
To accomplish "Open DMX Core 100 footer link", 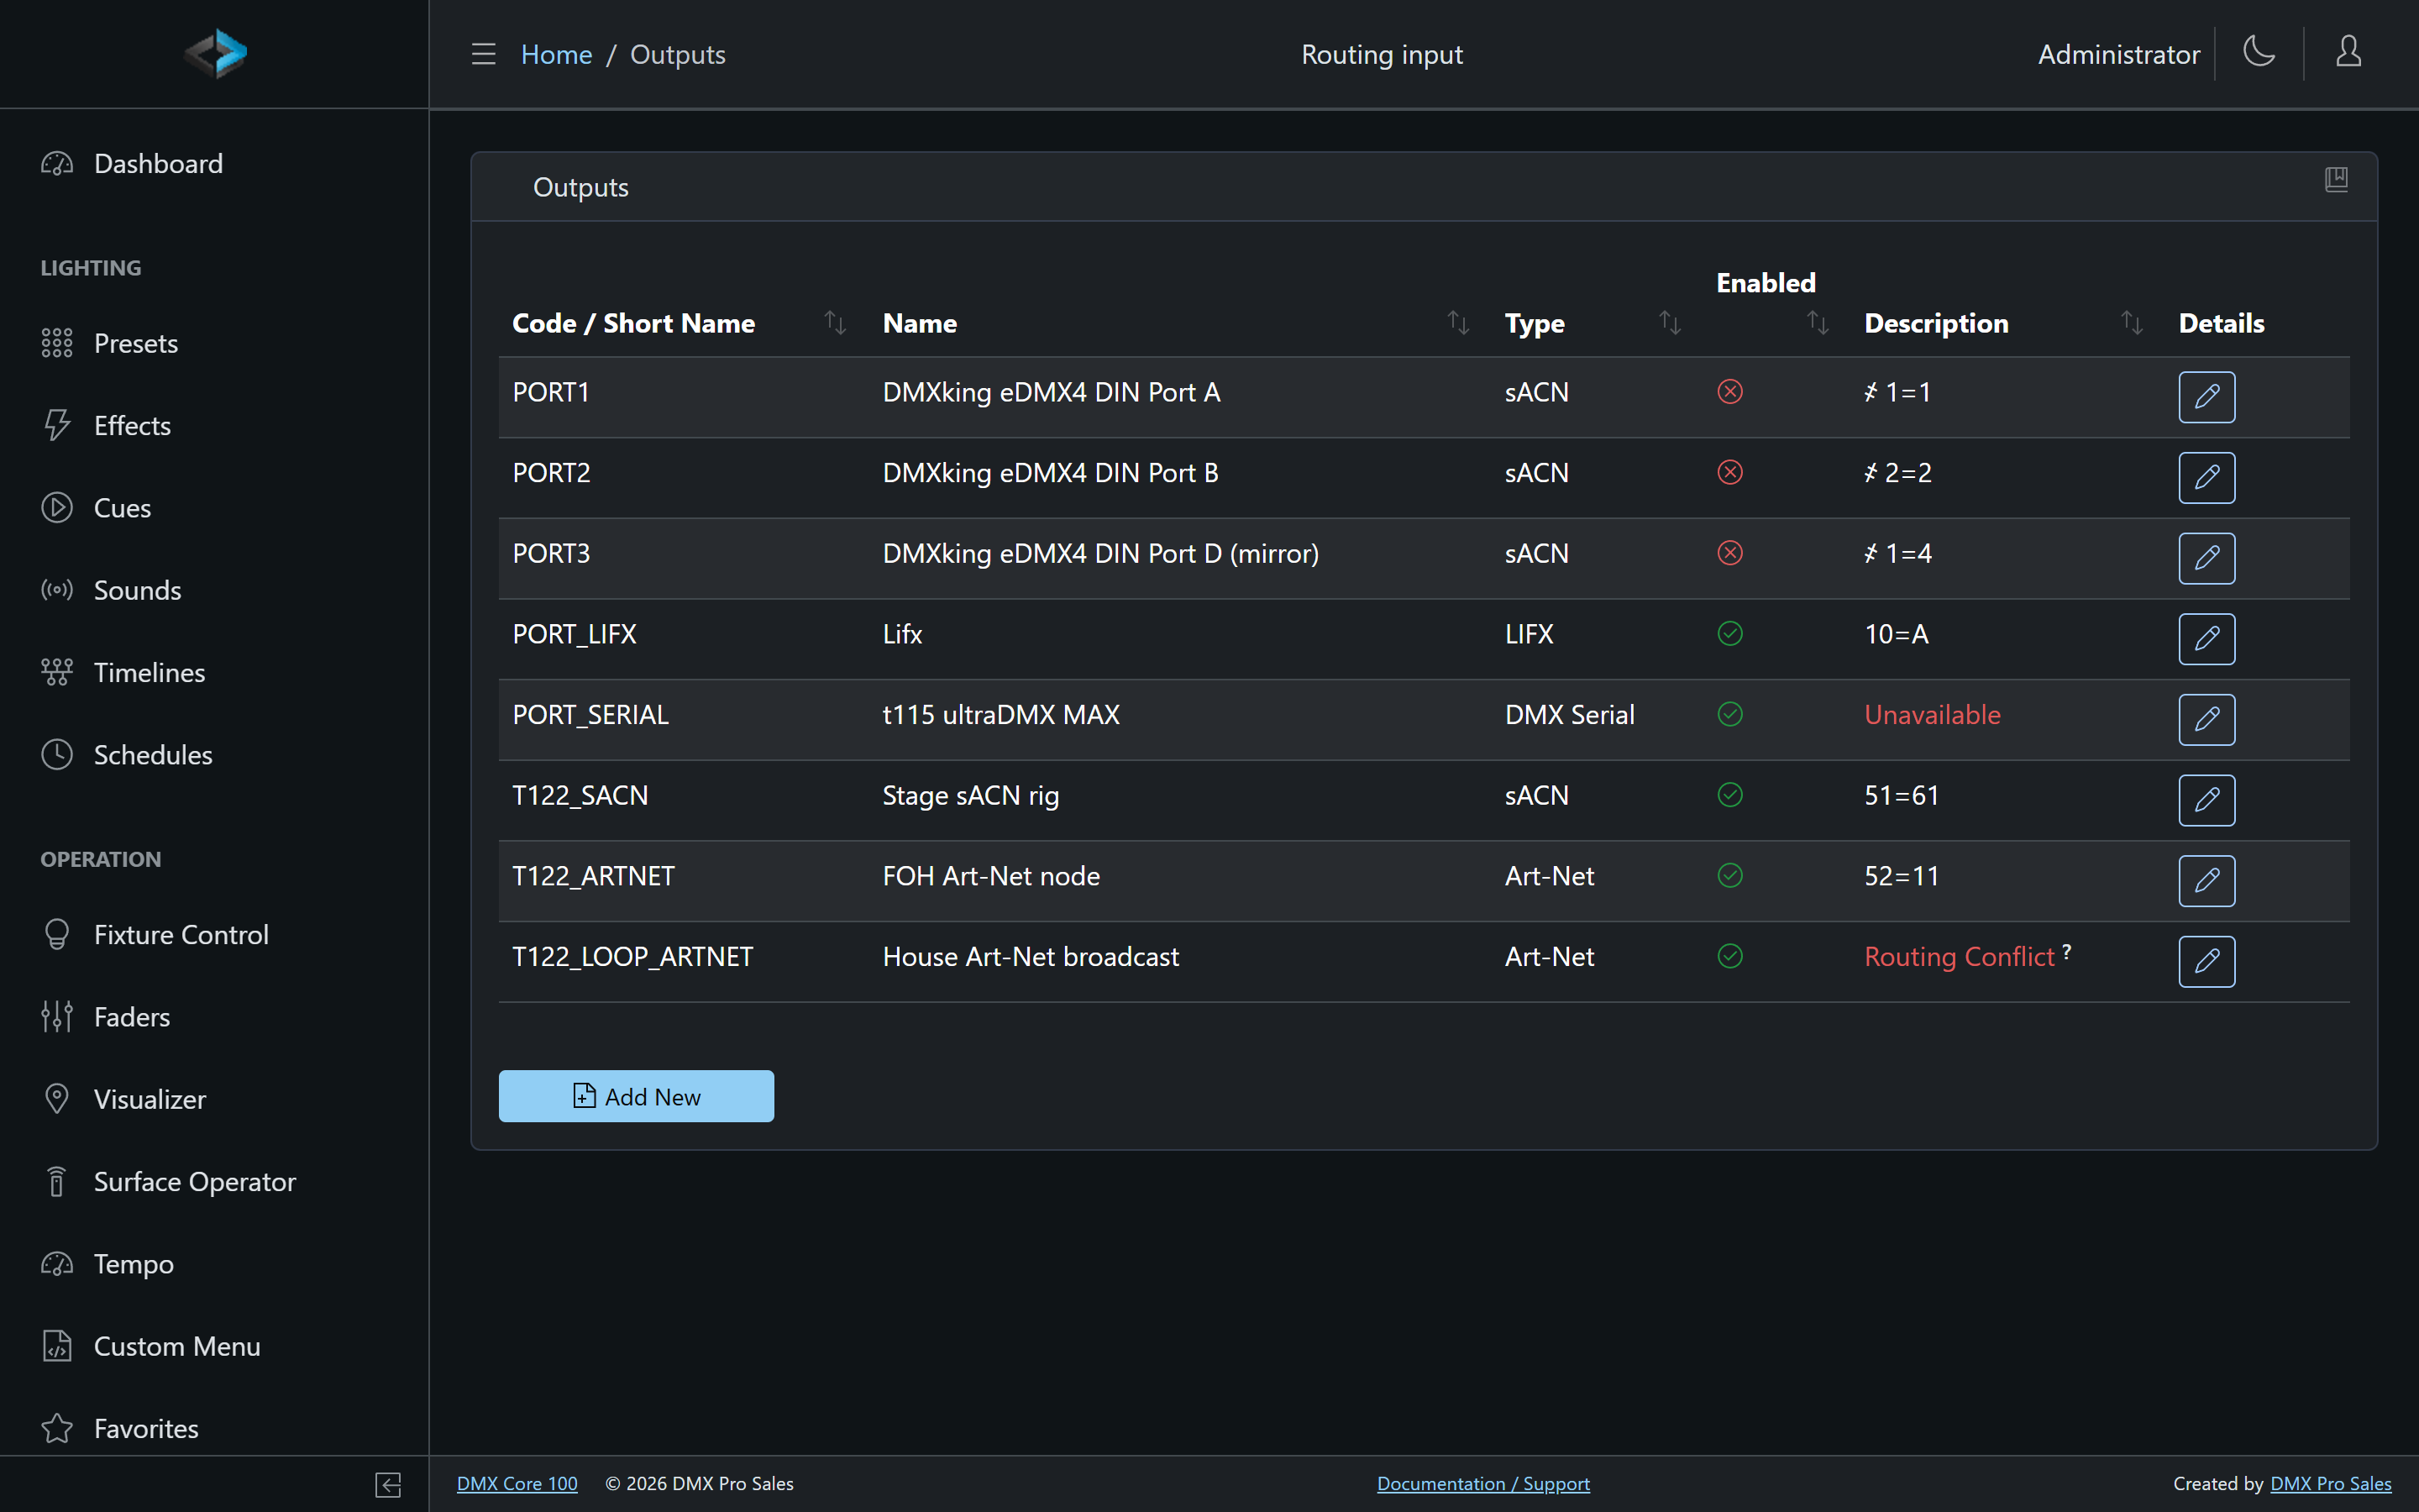I will click(517, 1483).
